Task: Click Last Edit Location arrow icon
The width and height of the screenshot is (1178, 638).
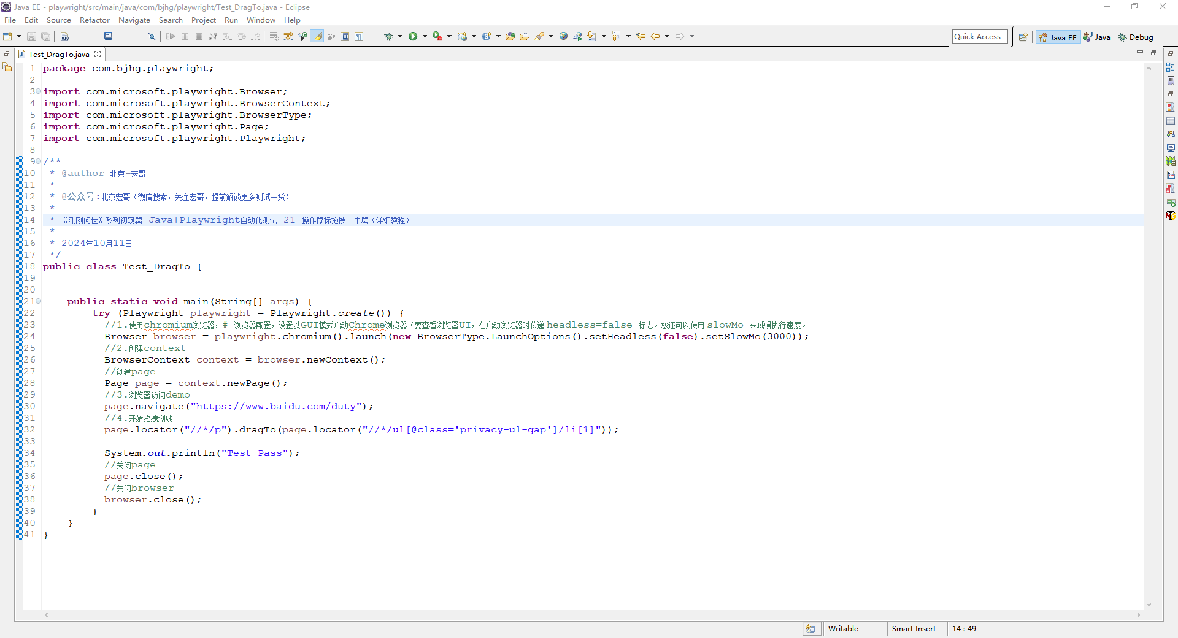Action: (x=641, y=37)
